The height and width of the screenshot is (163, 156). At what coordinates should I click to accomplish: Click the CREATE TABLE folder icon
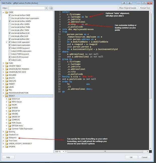click(7, 66)
